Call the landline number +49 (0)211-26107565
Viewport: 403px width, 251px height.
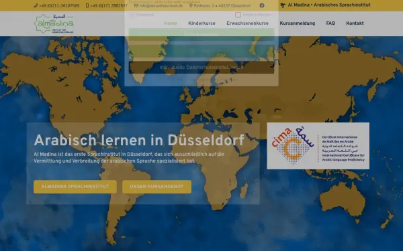[59, 5]
